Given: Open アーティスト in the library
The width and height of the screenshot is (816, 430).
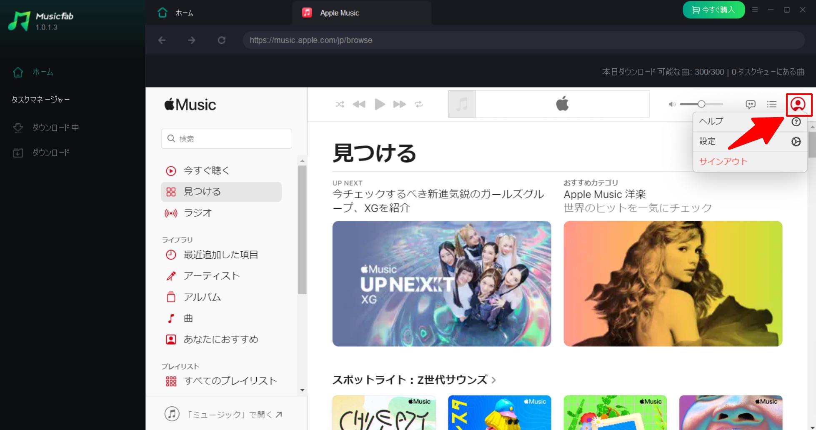Looking at the screenshot, I should point(221,276).
